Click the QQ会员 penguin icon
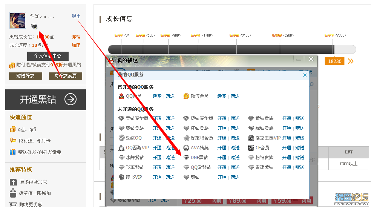This screenshot has height=207, width=371. (121, 96)
